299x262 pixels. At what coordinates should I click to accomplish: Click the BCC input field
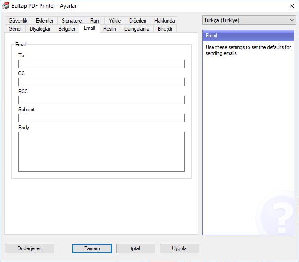tap(101, 100)
